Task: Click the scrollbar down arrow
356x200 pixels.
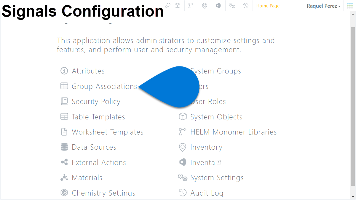Action: tap(353, 197)
